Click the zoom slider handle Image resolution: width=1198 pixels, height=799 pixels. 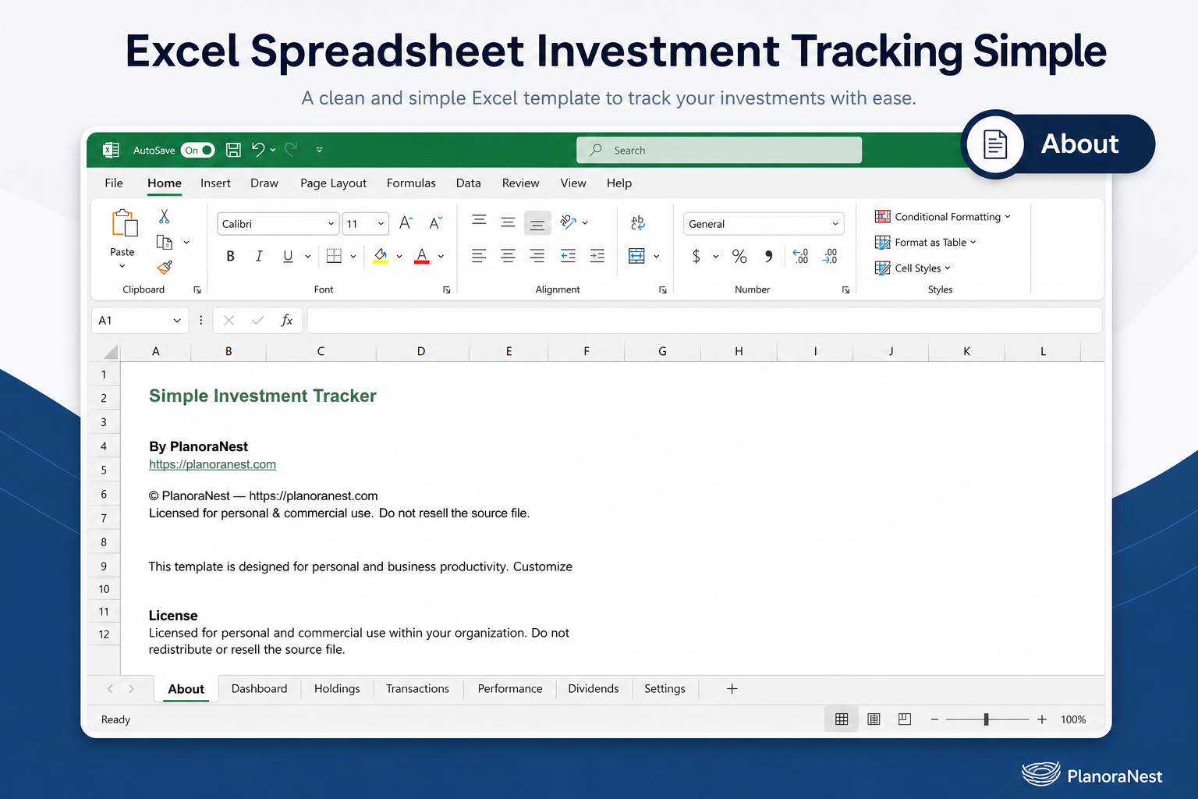pyautogui.click(x=987, y=719)
